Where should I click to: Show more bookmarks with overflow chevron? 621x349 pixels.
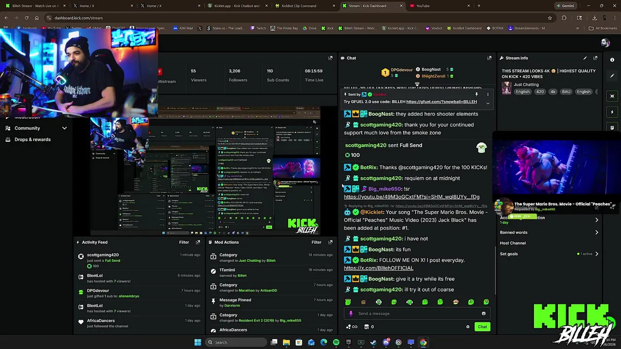click(577, 28)
